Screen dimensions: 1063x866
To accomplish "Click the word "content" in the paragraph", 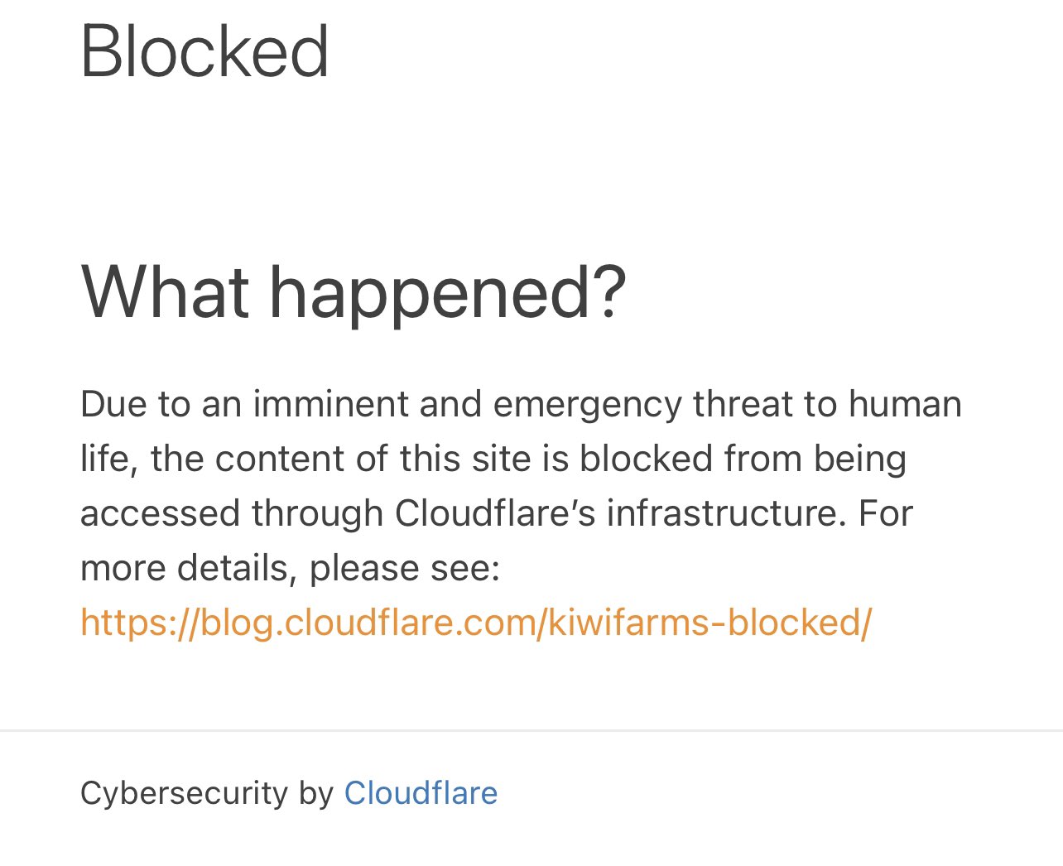I will point(280,459).
